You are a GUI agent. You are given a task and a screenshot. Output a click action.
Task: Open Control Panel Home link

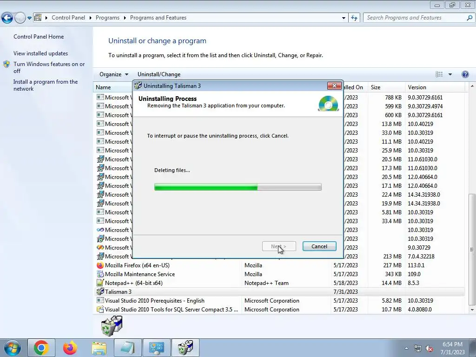tap(39, 37)
